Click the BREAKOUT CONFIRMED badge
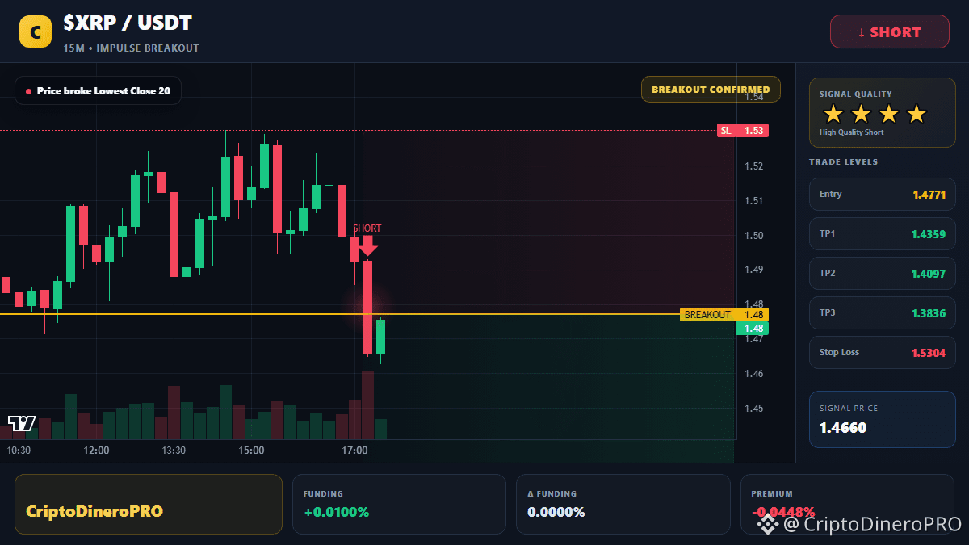 [711, 90]
